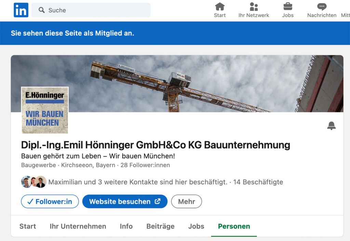Select the Personen tab
Image resolution: width=350 pixels, height=241 pixels.
pos(234,226)
